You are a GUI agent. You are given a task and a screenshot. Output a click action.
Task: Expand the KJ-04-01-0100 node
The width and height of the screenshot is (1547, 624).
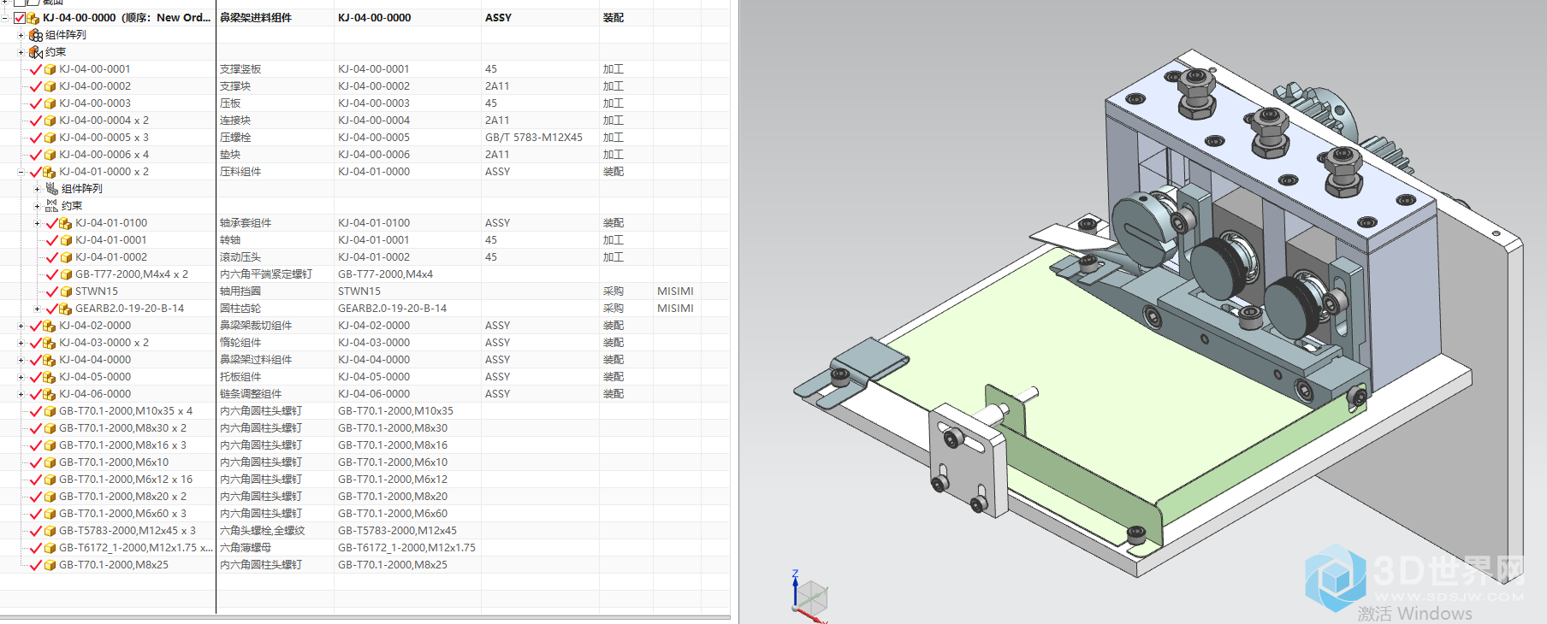tap(37, 223)
